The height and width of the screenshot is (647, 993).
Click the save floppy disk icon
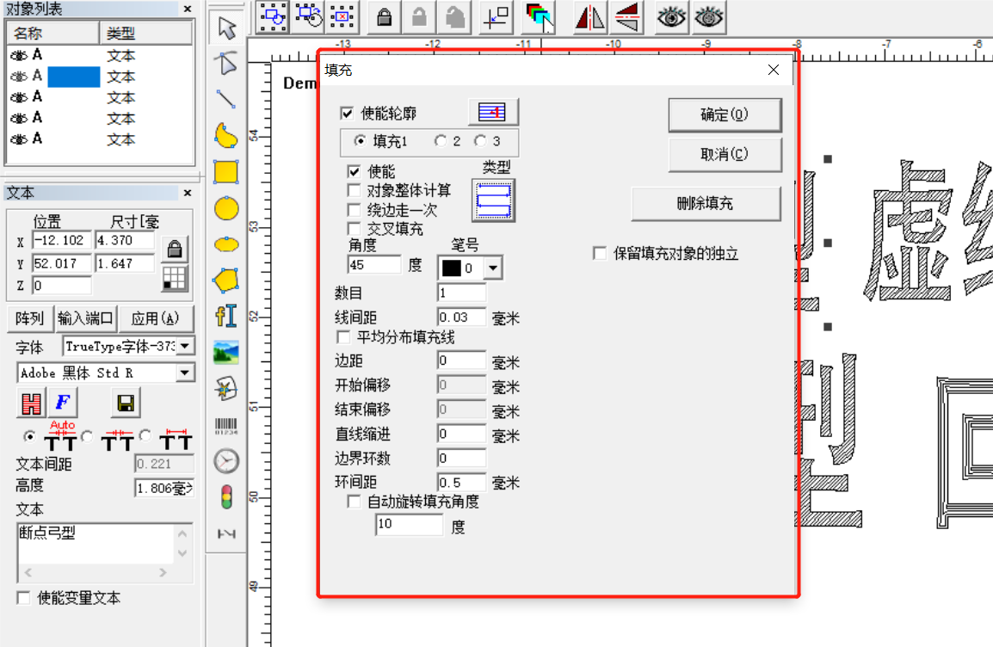coord(126,403)
